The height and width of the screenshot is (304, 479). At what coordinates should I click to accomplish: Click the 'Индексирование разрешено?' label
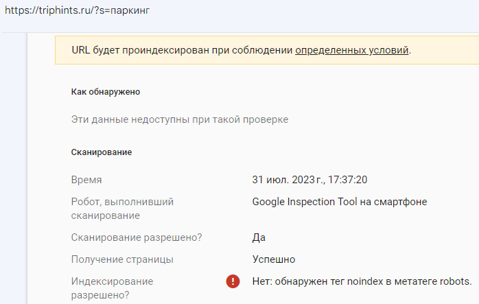point(113,288)
